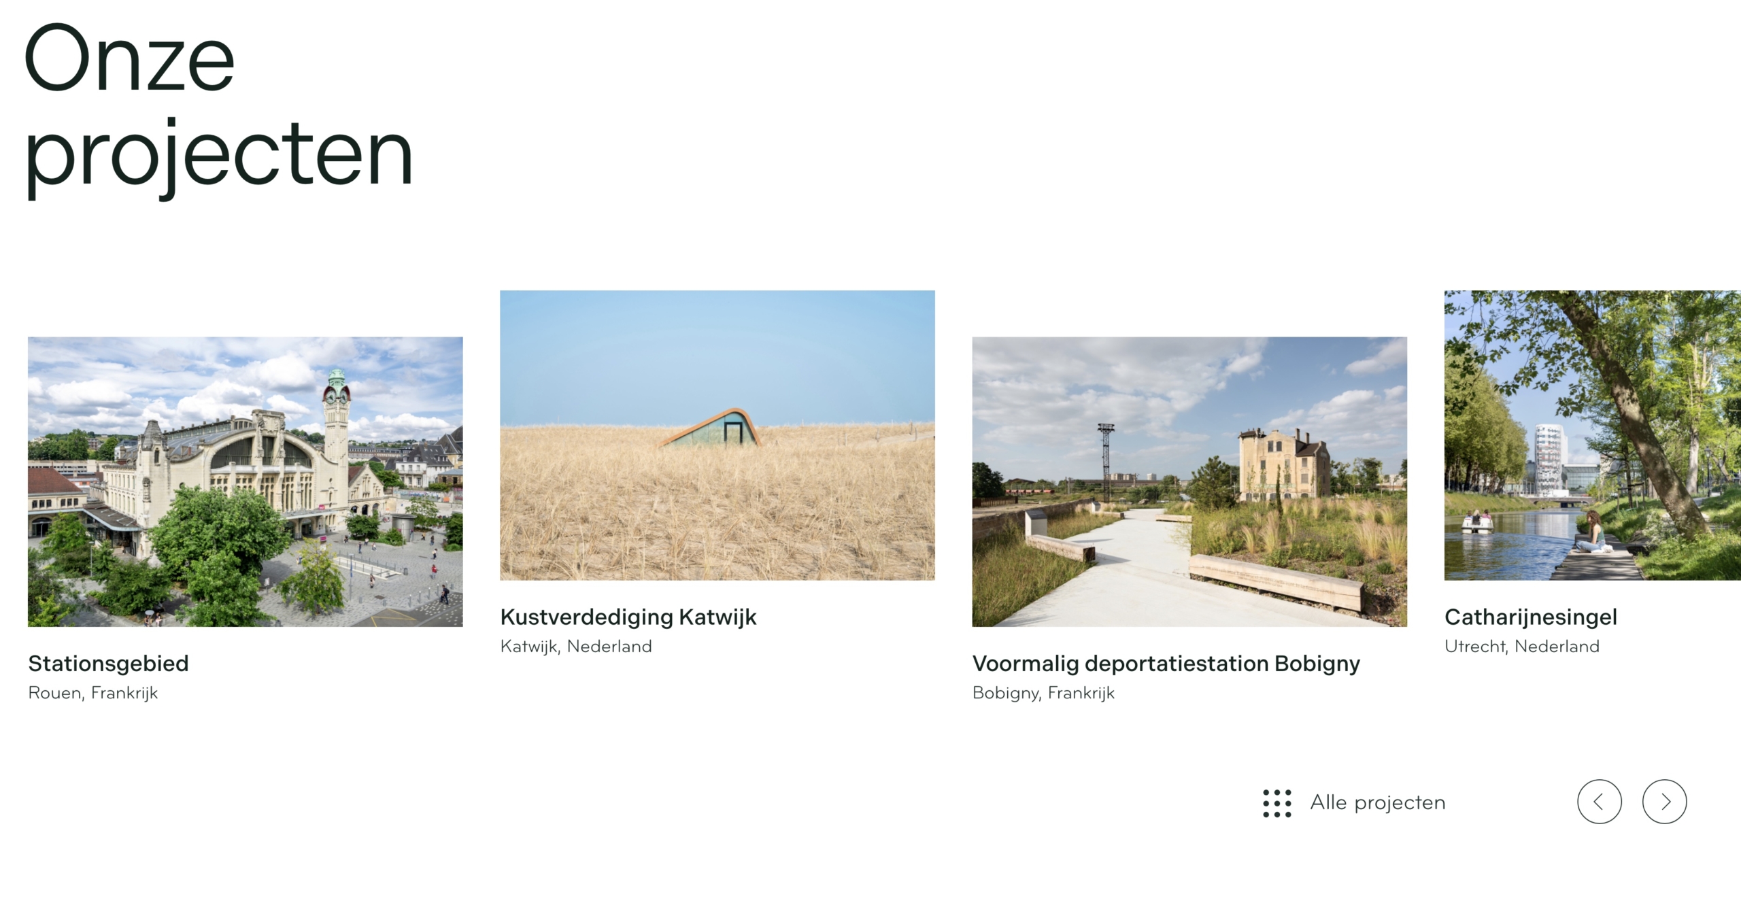1741x922 pixels.
Task: Click the next arrow carousel button
Action: [1664, 802]
